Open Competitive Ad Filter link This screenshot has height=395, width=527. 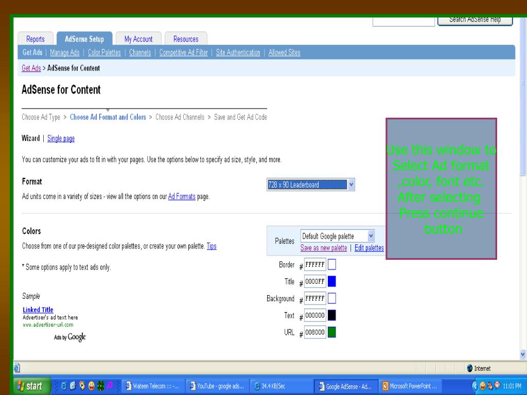pyautogui.click(x=184, y=52)
